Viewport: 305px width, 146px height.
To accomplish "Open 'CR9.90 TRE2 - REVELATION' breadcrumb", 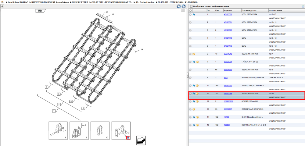I will [x=112, y=2].
